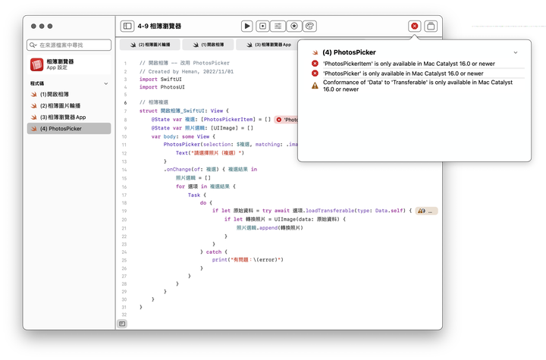546x360 pixels.
Task: Click the import PhotosUI code line
Action: (x=162, y=87)
